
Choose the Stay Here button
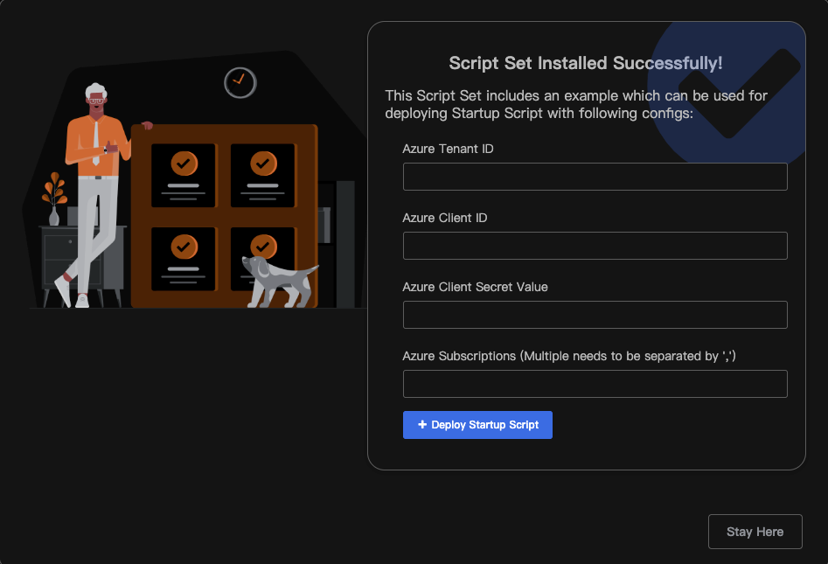[755, 532]
